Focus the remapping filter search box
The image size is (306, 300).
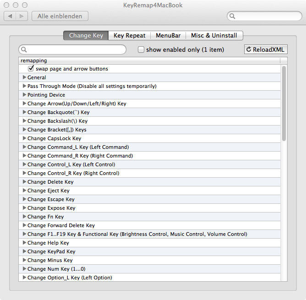72,49
